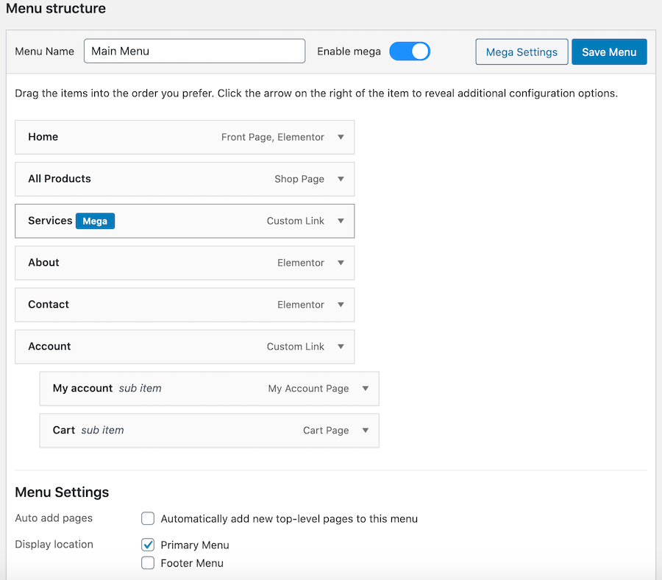Click the Mega Settings button
The width and height of the screenshot is (662, 580).
tap(522, 52)
